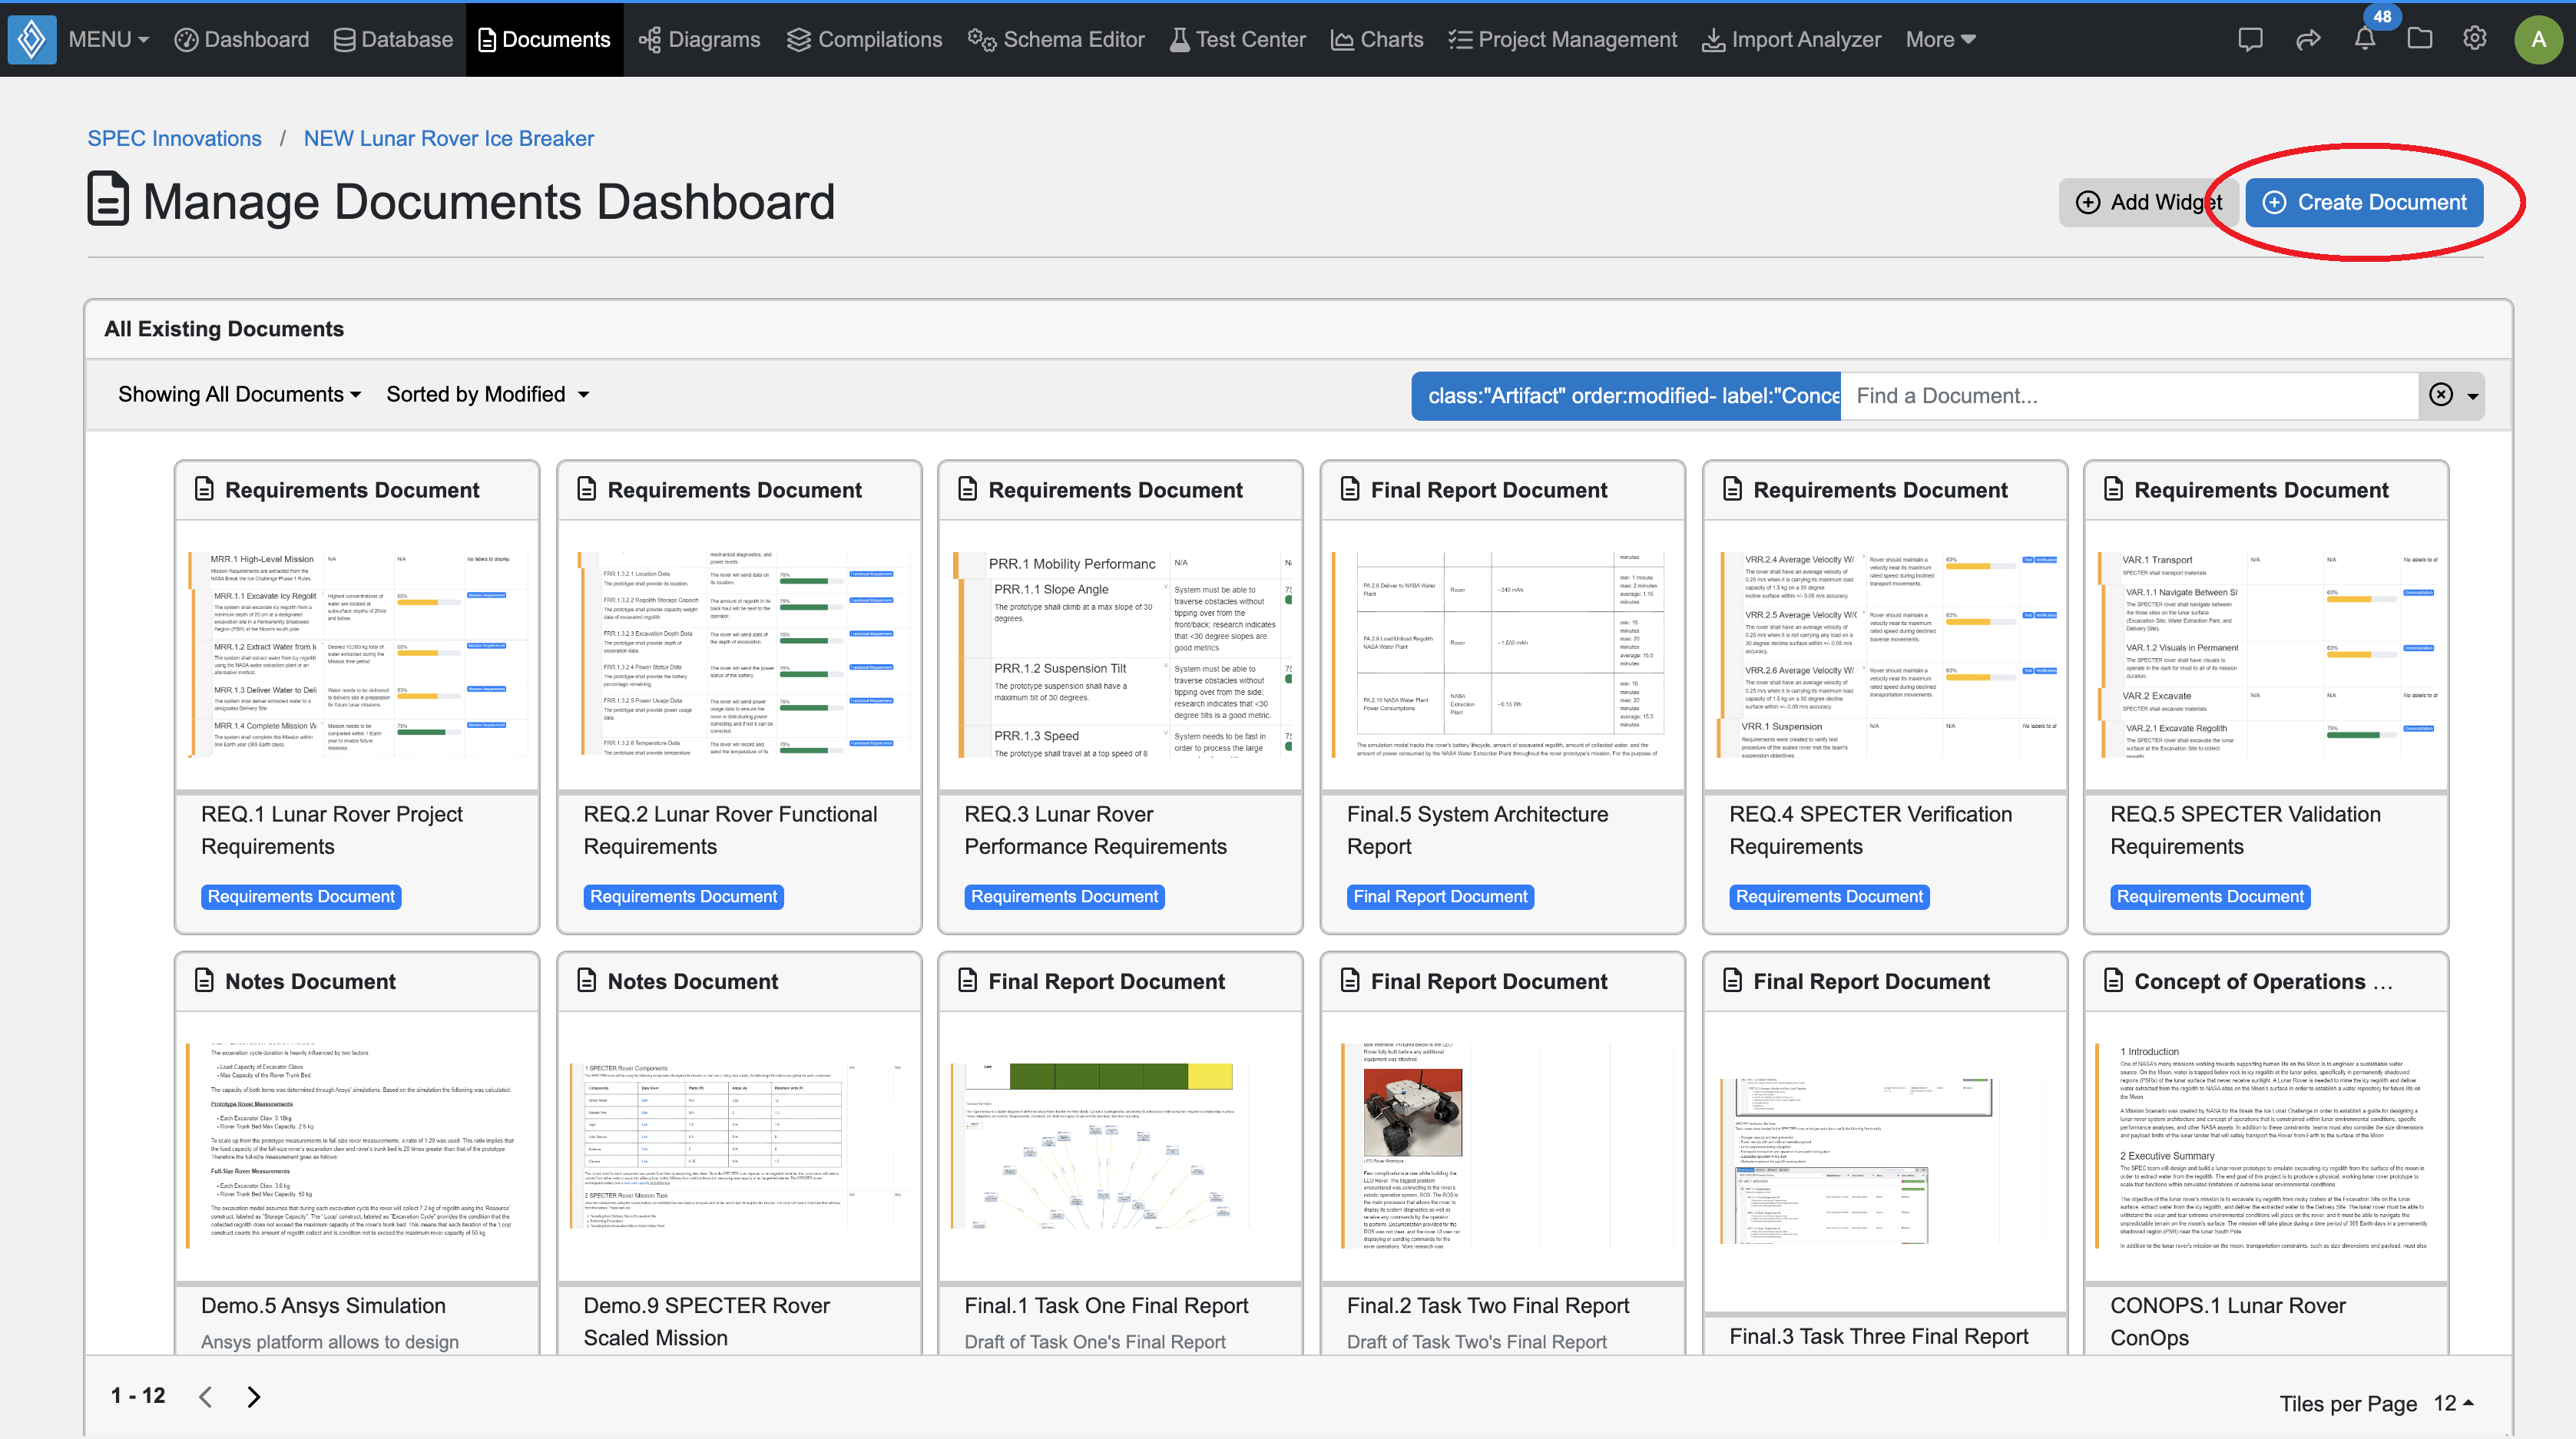Screen dimensions: 2576x1439
Task: Click the Create Document button
Action: click(x=2364, y=203)
